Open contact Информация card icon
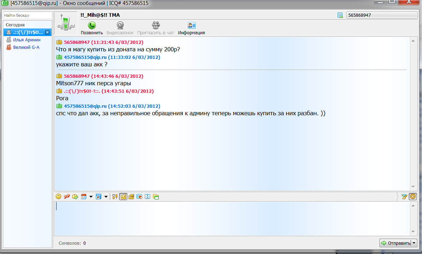Image resolution: width=422 pixels, height=254 pixels. point(192,26)
